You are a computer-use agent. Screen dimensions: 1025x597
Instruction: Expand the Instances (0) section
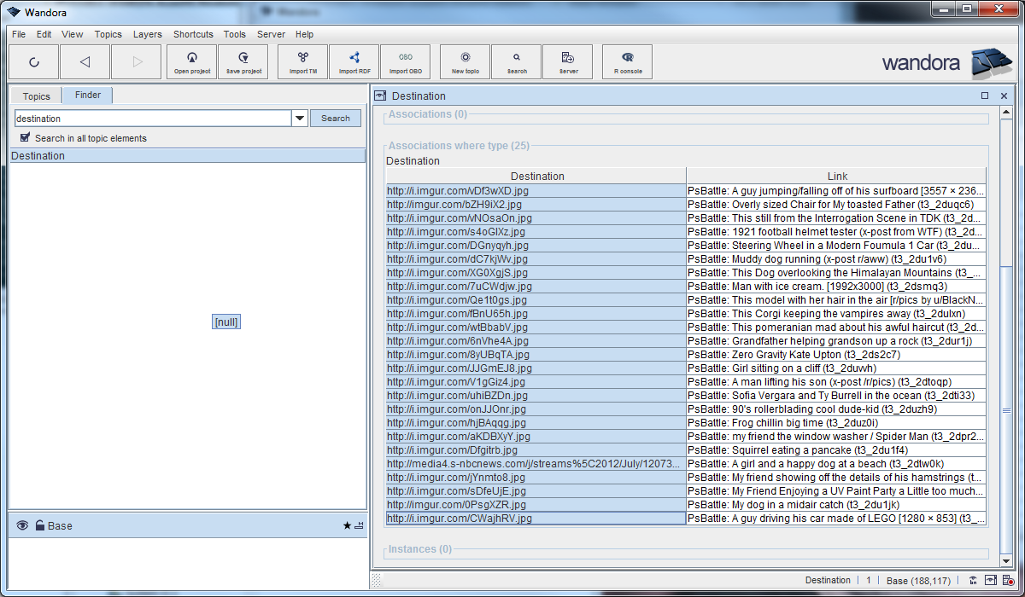click(420, 549)
